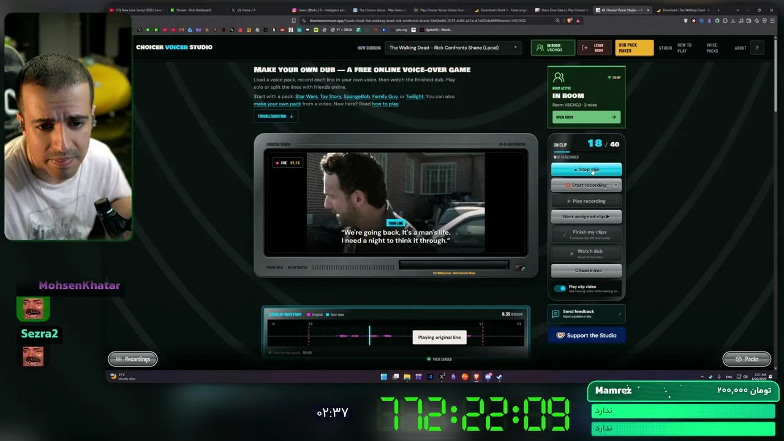784x441 pixels.
Task: Open Brave browser from the taskbar
Action: point(477,377)
